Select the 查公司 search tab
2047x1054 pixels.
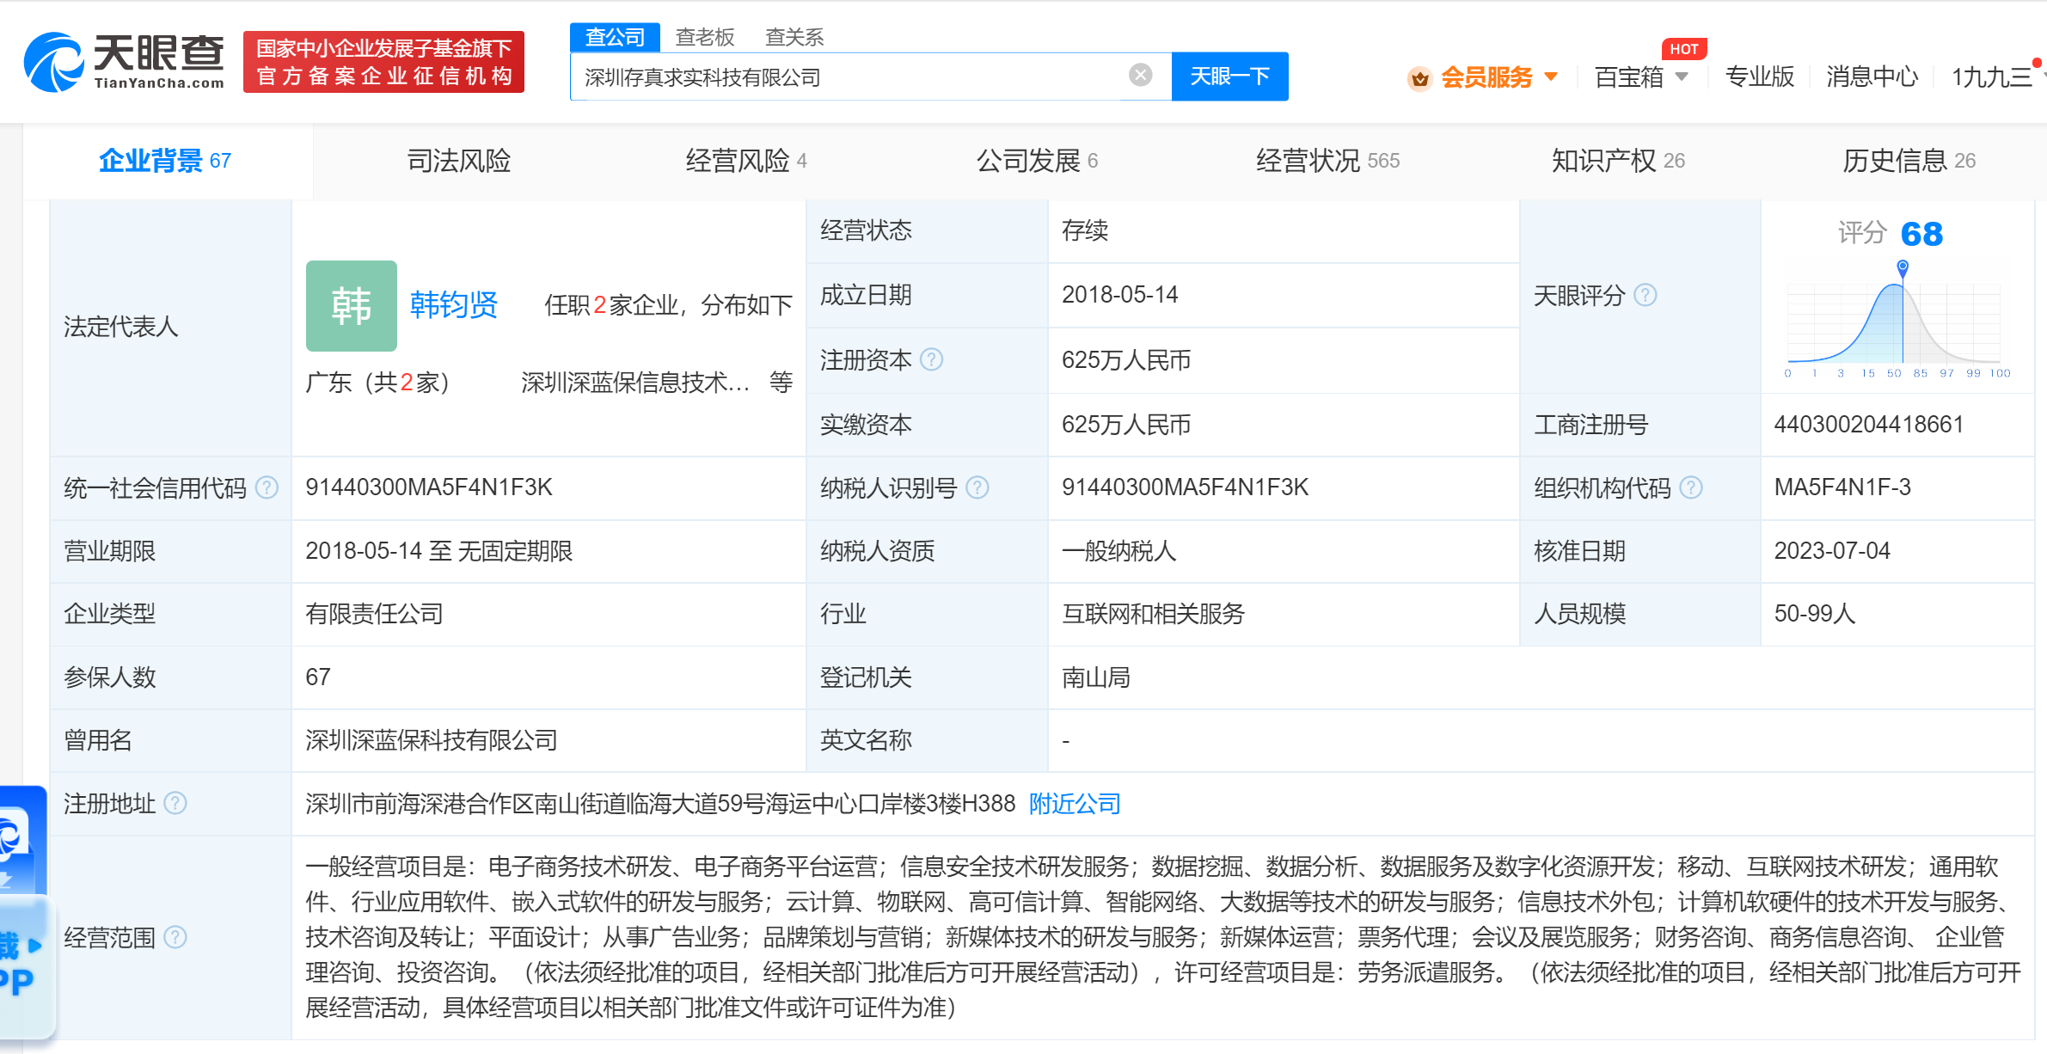(x=615, y=37)
